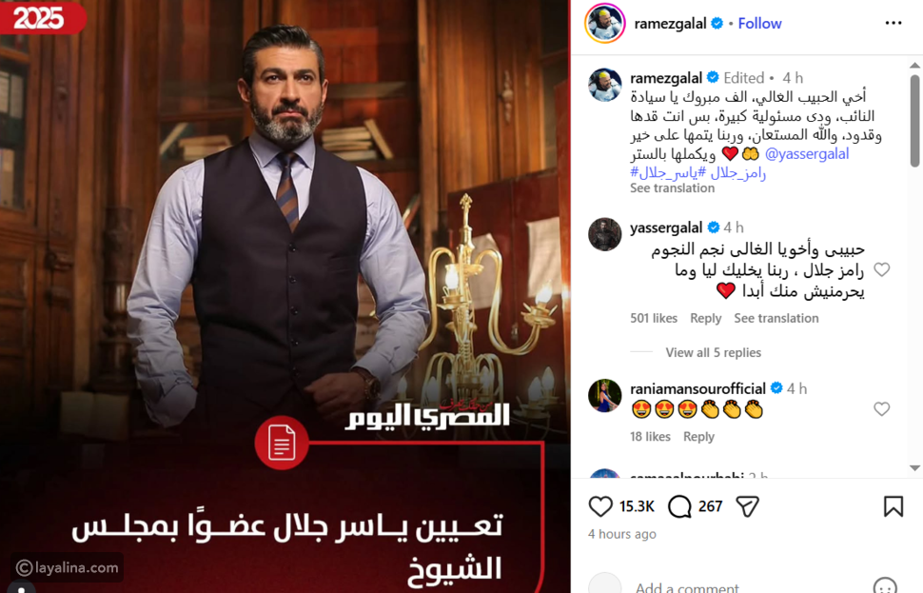
Task: Like the post with heart icon
Action: tap(600, 506)
